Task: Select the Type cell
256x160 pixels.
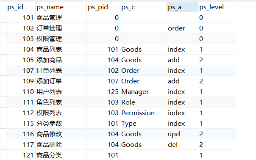Action: click(143, 124)
